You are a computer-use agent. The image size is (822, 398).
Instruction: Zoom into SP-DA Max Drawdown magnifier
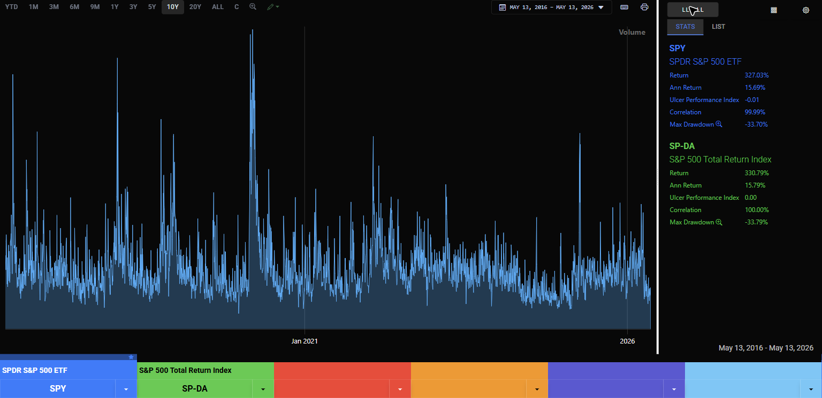(x=719, y=222)
